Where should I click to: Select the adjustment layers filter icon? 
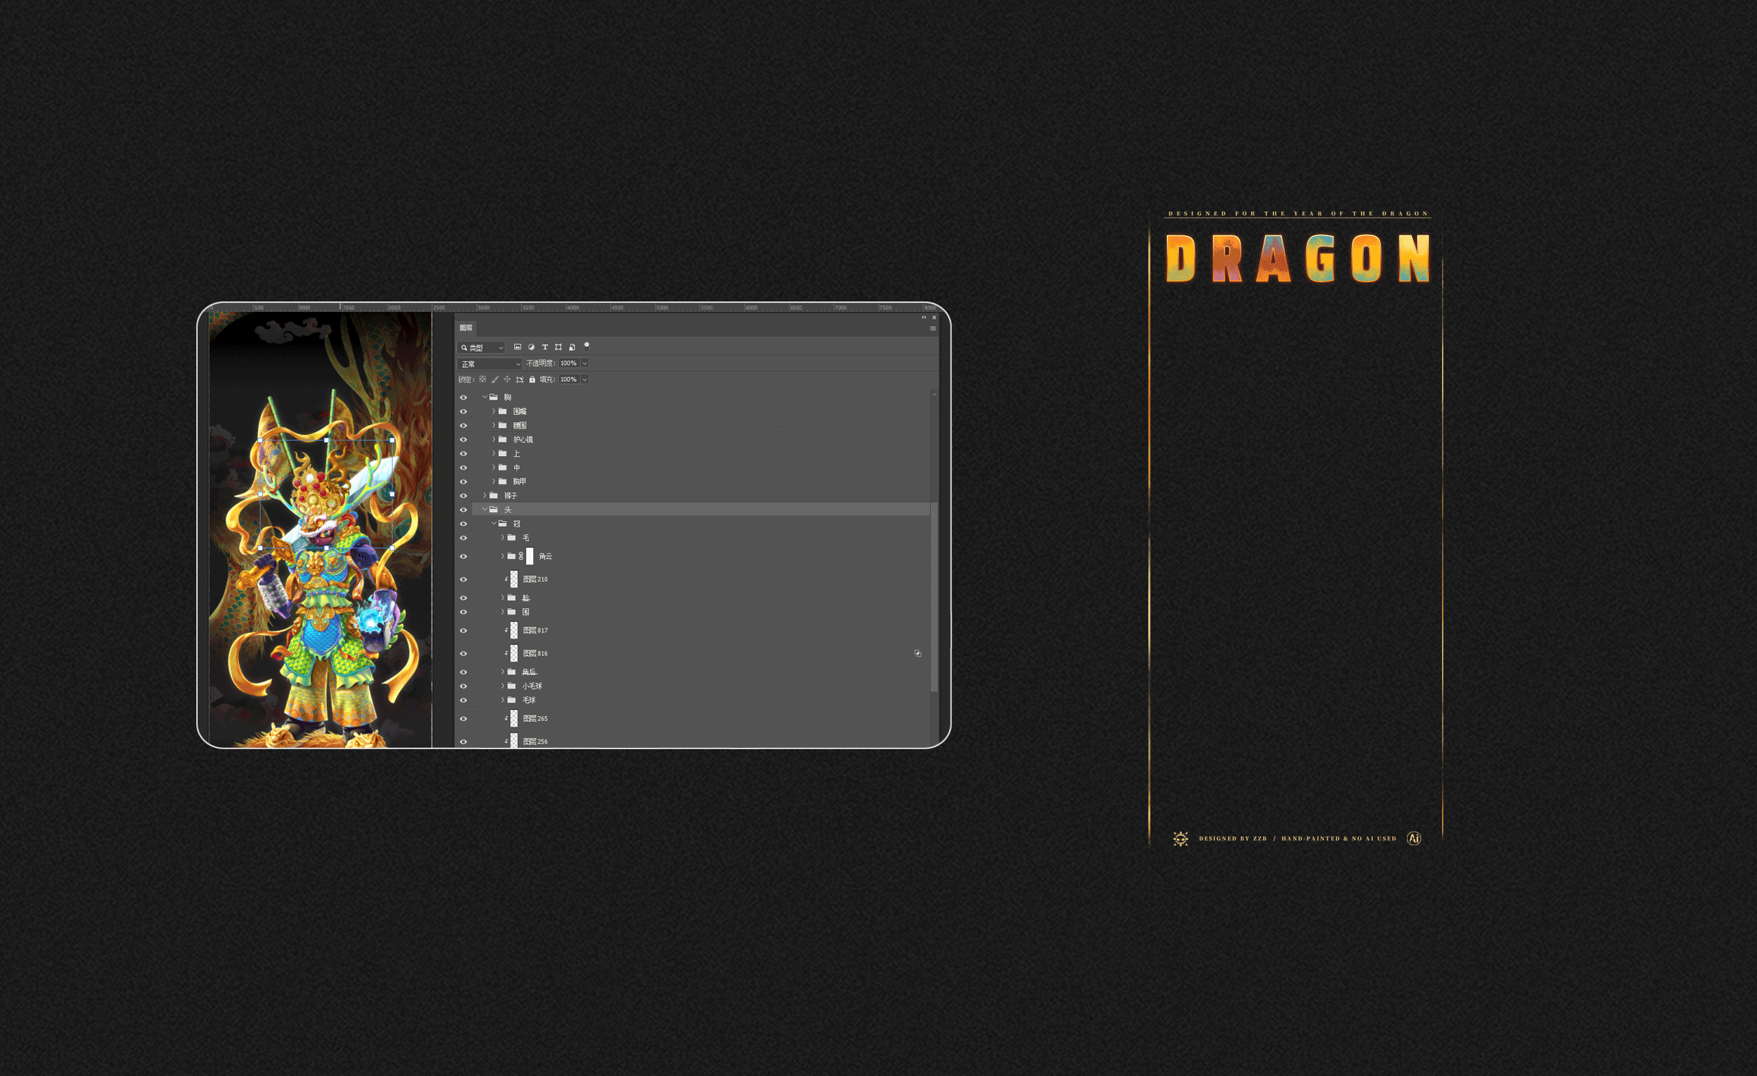click(533, 347)
